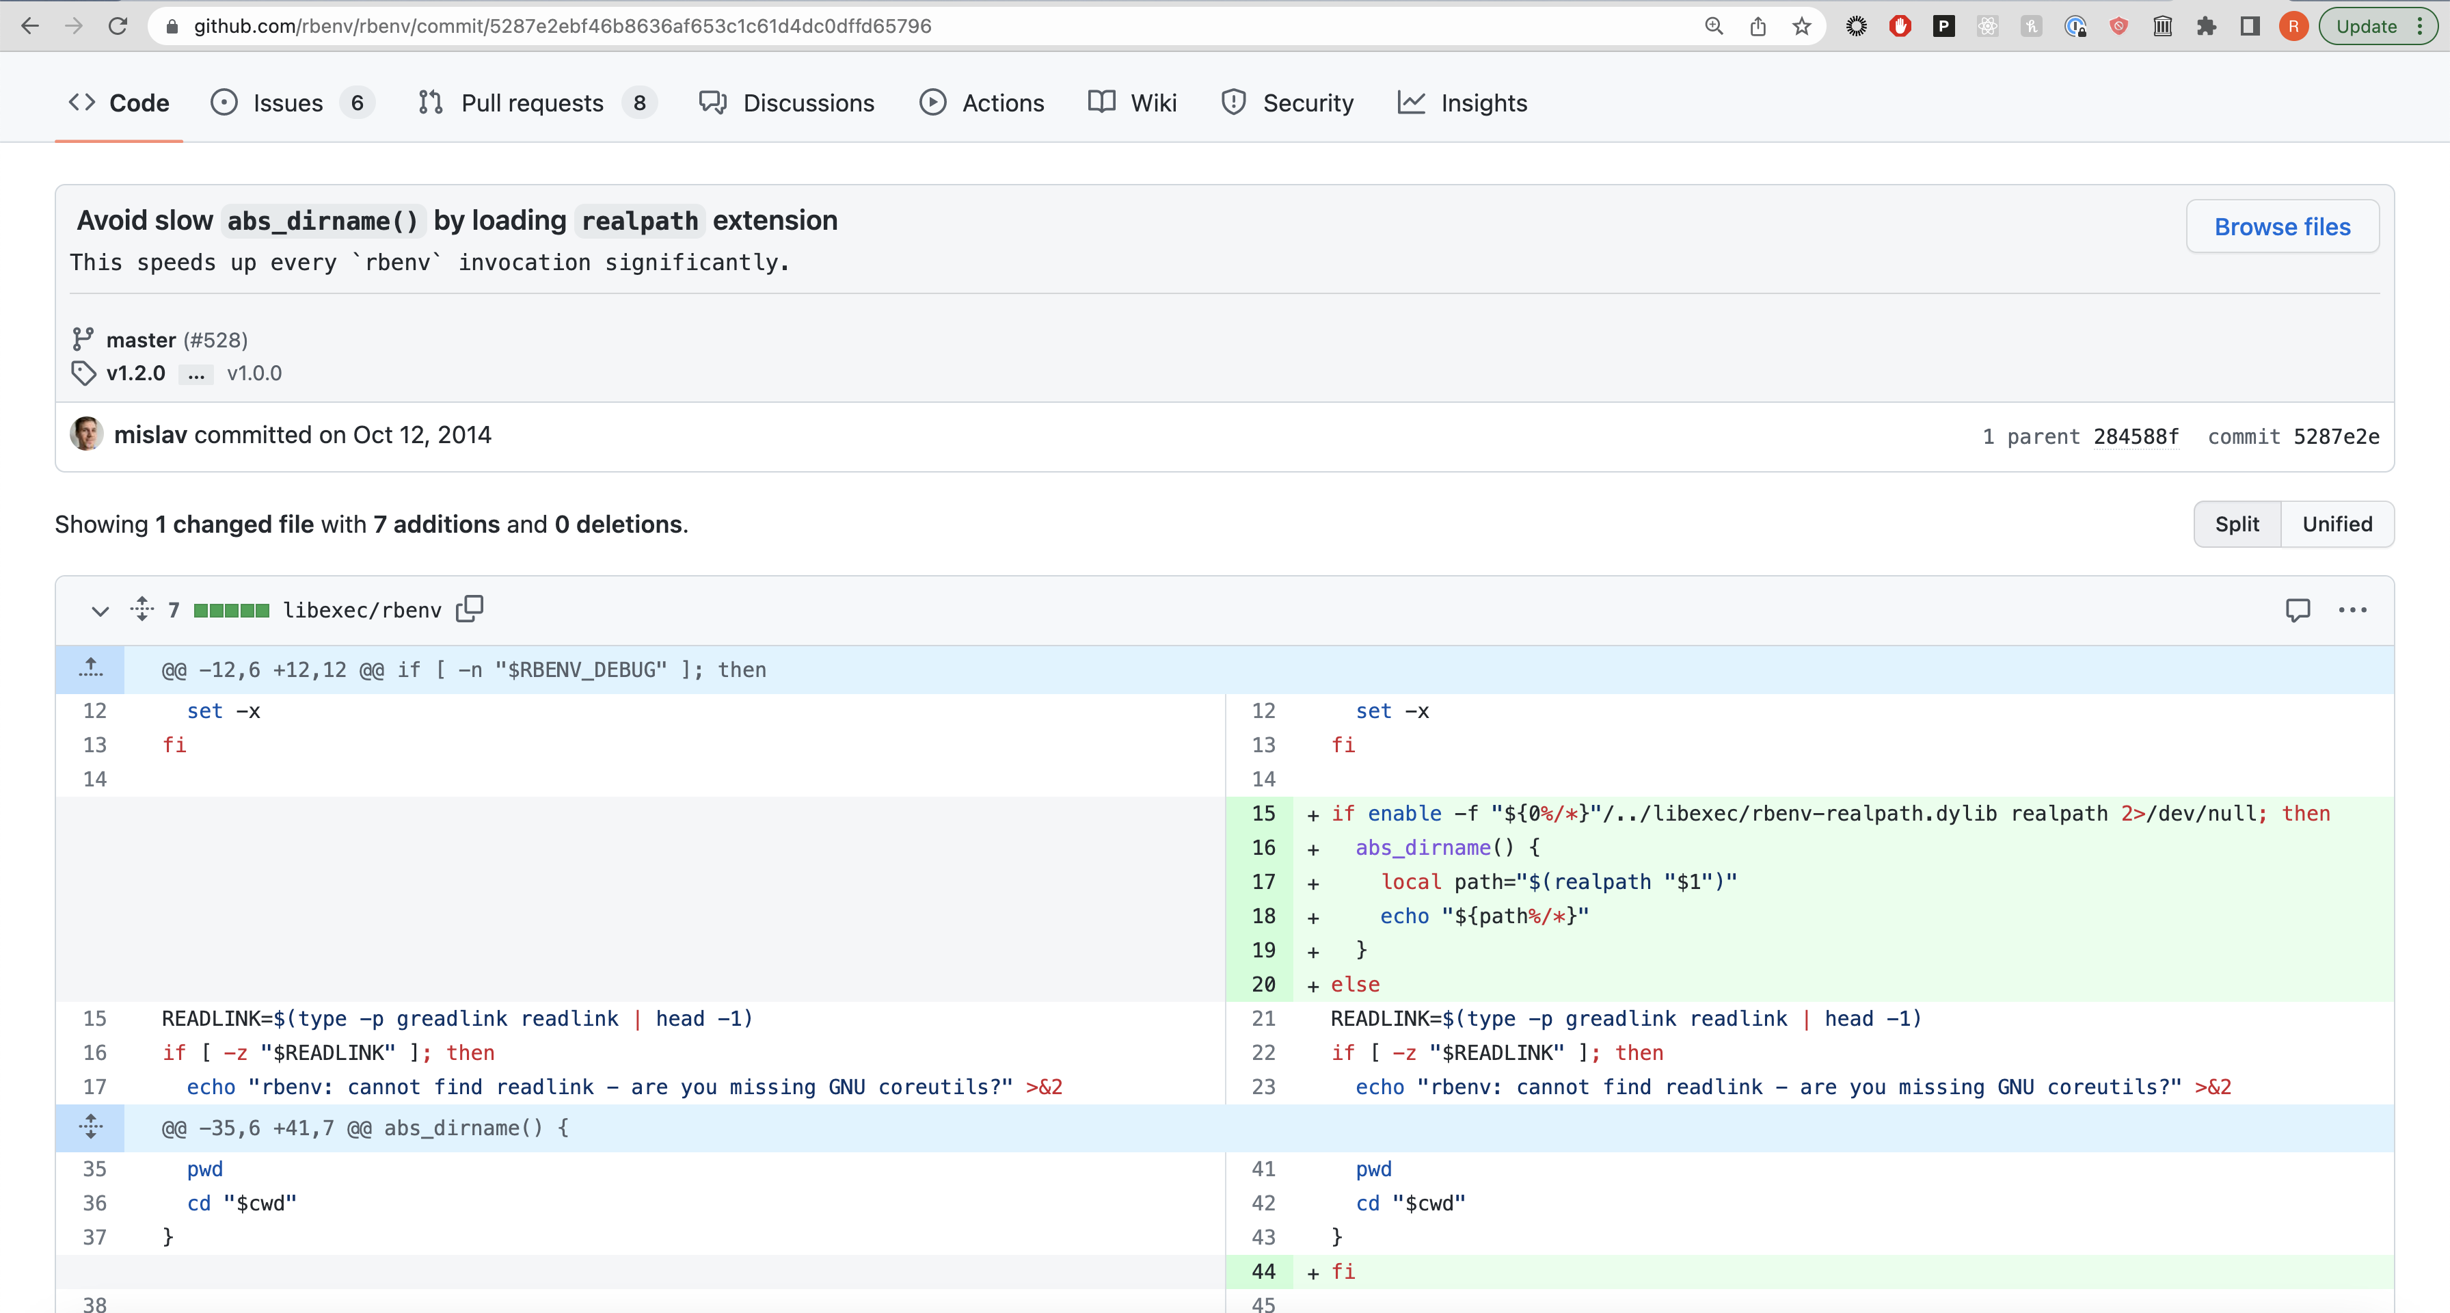Screen dimensions: 2450x1313
Task: View mislav's avatar image
Action: pyautogui.click(x=87, y=434)
